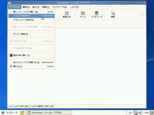154x115 pixels.
Task: Open Computer (コンピュータ) toolbar icon
Action: 97,13
